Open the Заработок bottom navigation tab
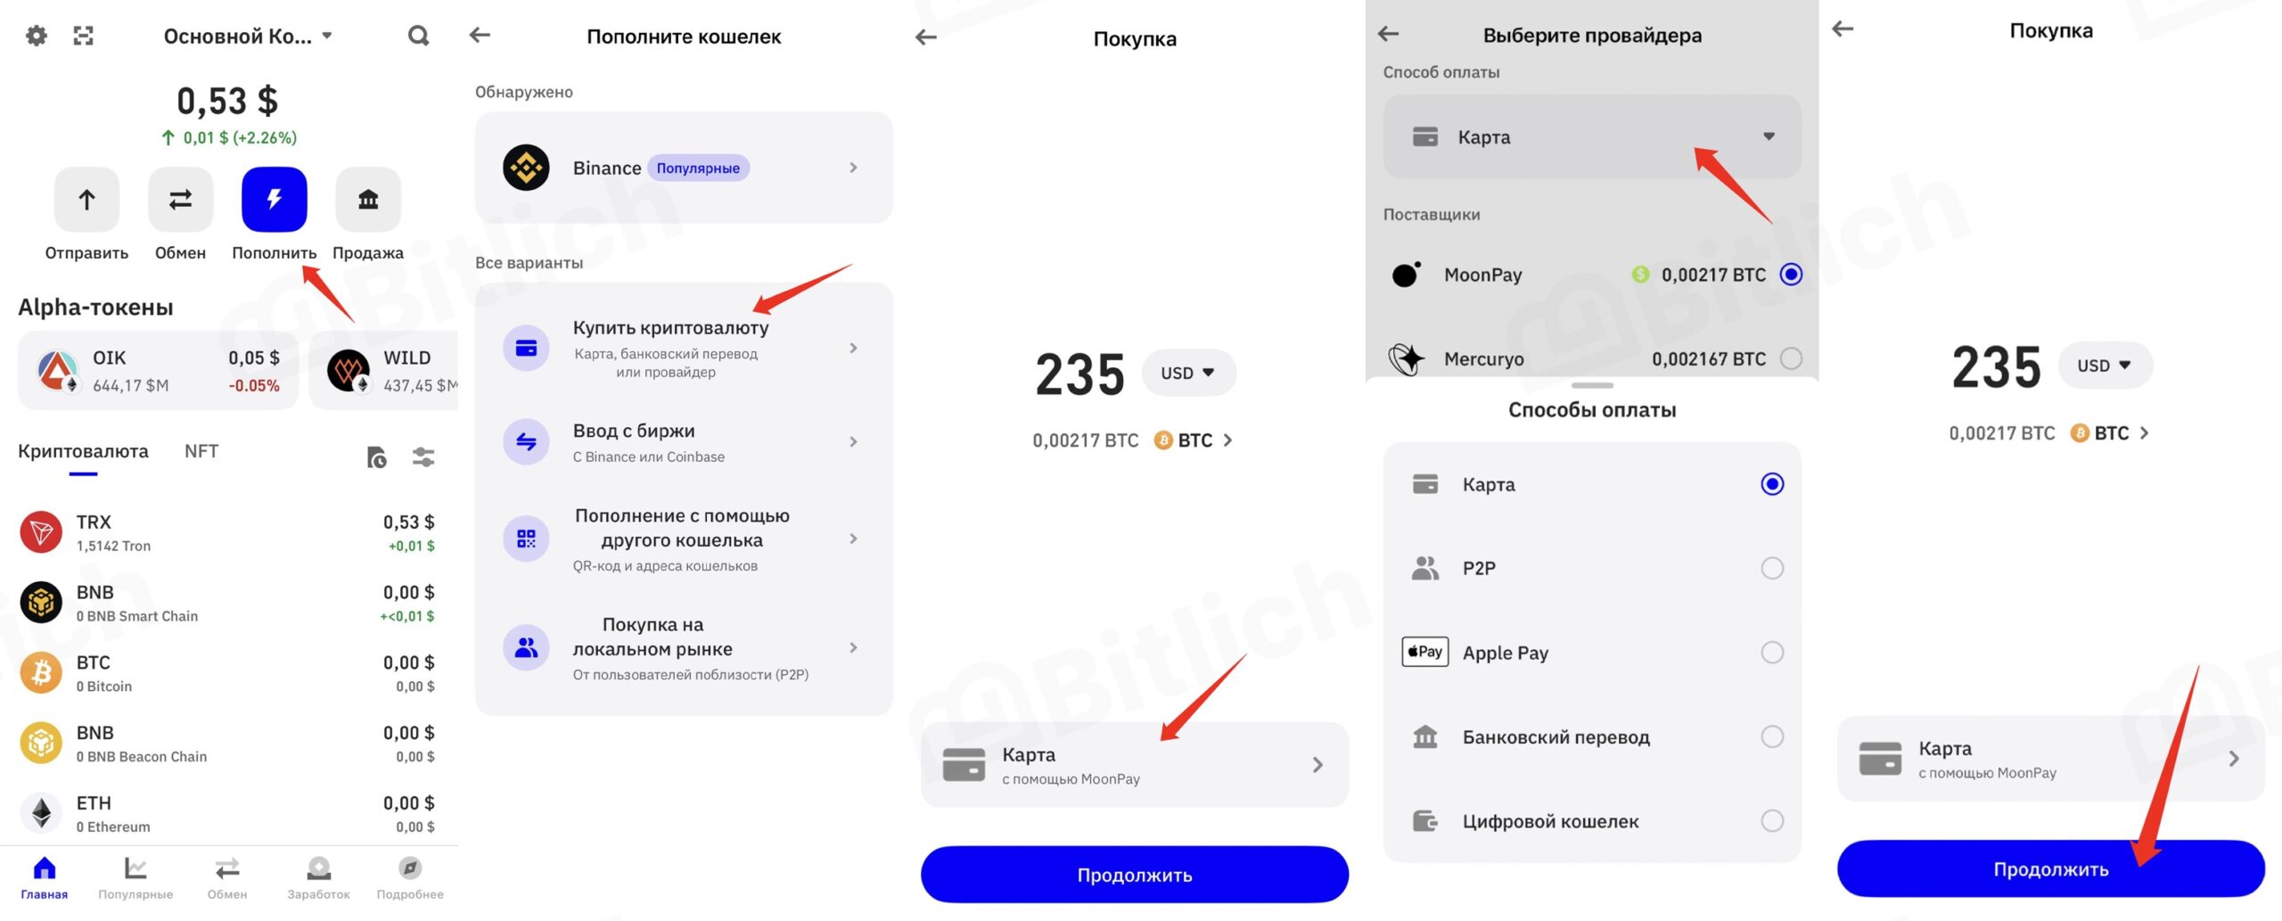Screen dimensions: 2282x921 (318, 878)
